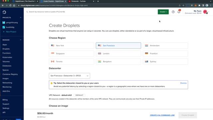Open Settings in the sidebar
This screenshot has width=213, height=120.
pyautogui.click(x=6, y=108)
